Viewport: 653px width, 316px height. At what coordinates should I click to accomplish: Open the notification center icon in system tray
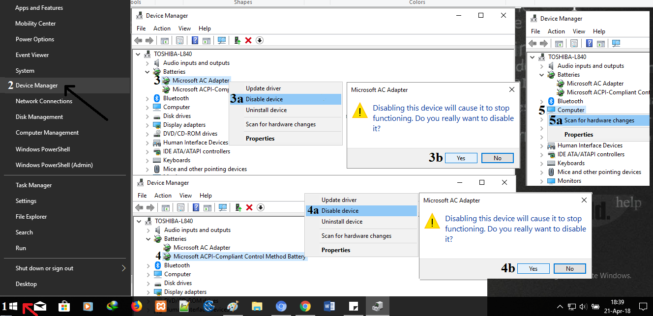[643, 307]
